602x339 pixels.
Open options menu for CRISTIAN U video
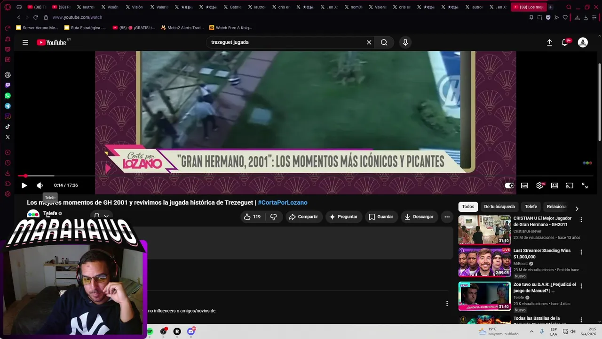pos(581,220)
